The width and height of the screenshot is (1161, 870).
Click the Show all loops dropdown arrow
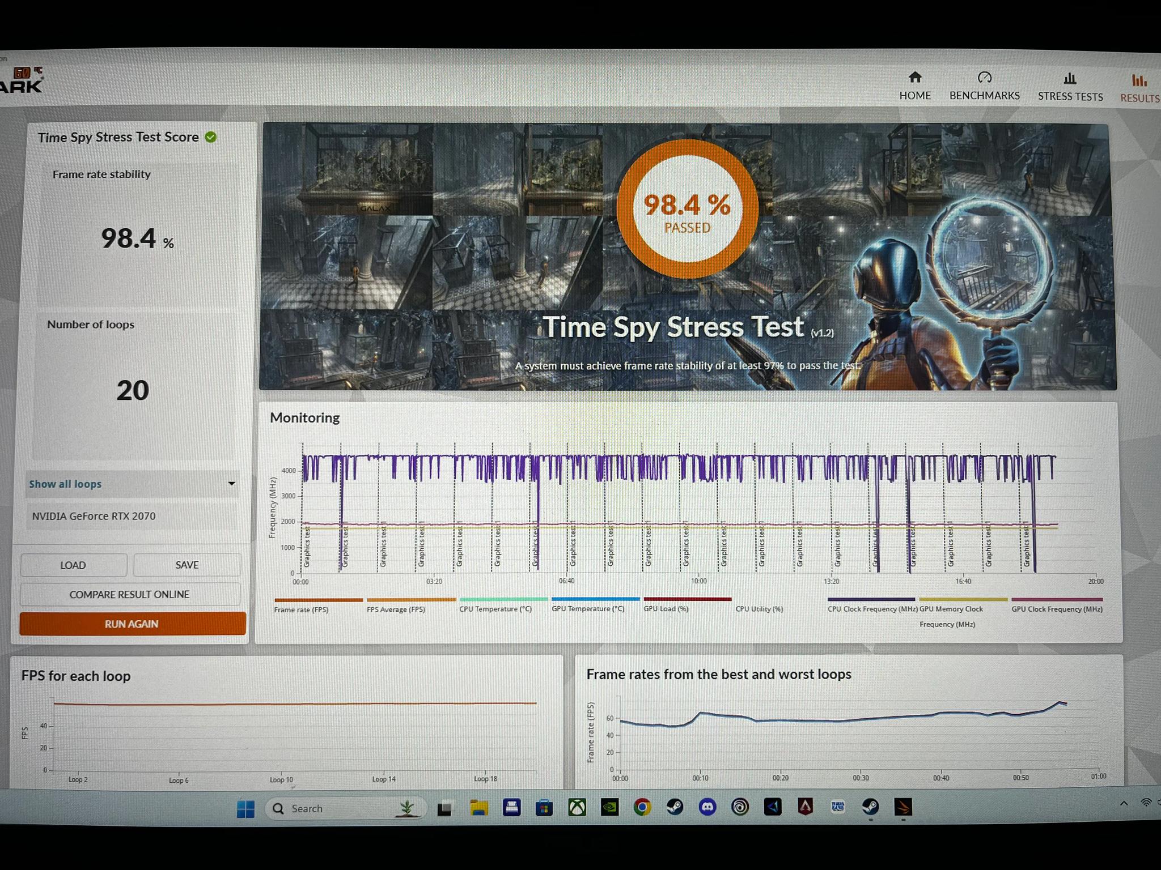231,483
